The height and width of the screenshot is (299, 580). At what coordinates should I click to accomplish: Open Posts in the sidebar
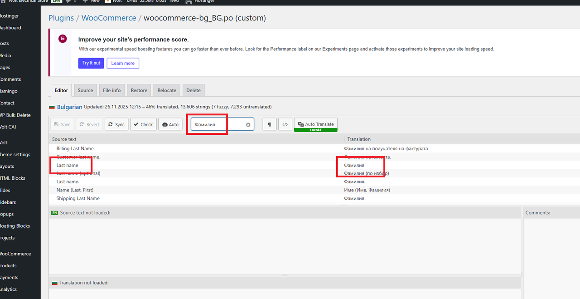point(5,44)
